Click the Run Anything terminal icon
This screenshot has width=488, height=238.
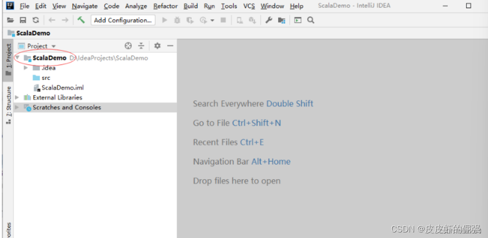[x=298, y=21]
